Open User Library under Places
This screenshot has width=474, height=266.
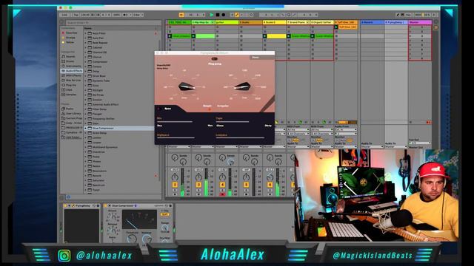(73, 113)
